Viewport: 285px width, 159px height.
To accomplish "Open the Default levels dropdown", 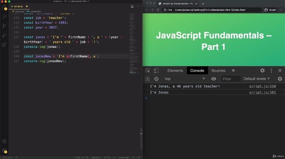I will point(256,79).
